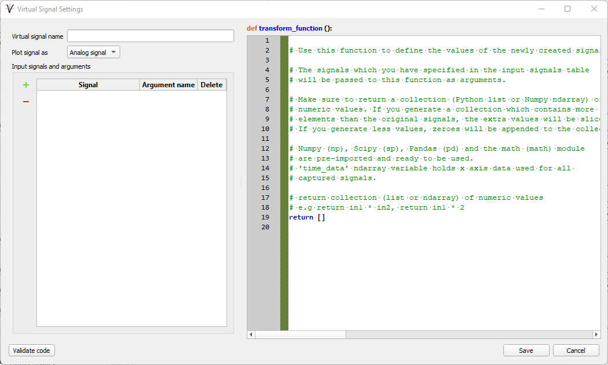Select the Argument name column header
Image resolution: width=608 pixels, height=365 pixels.
[x=168, y=85]
